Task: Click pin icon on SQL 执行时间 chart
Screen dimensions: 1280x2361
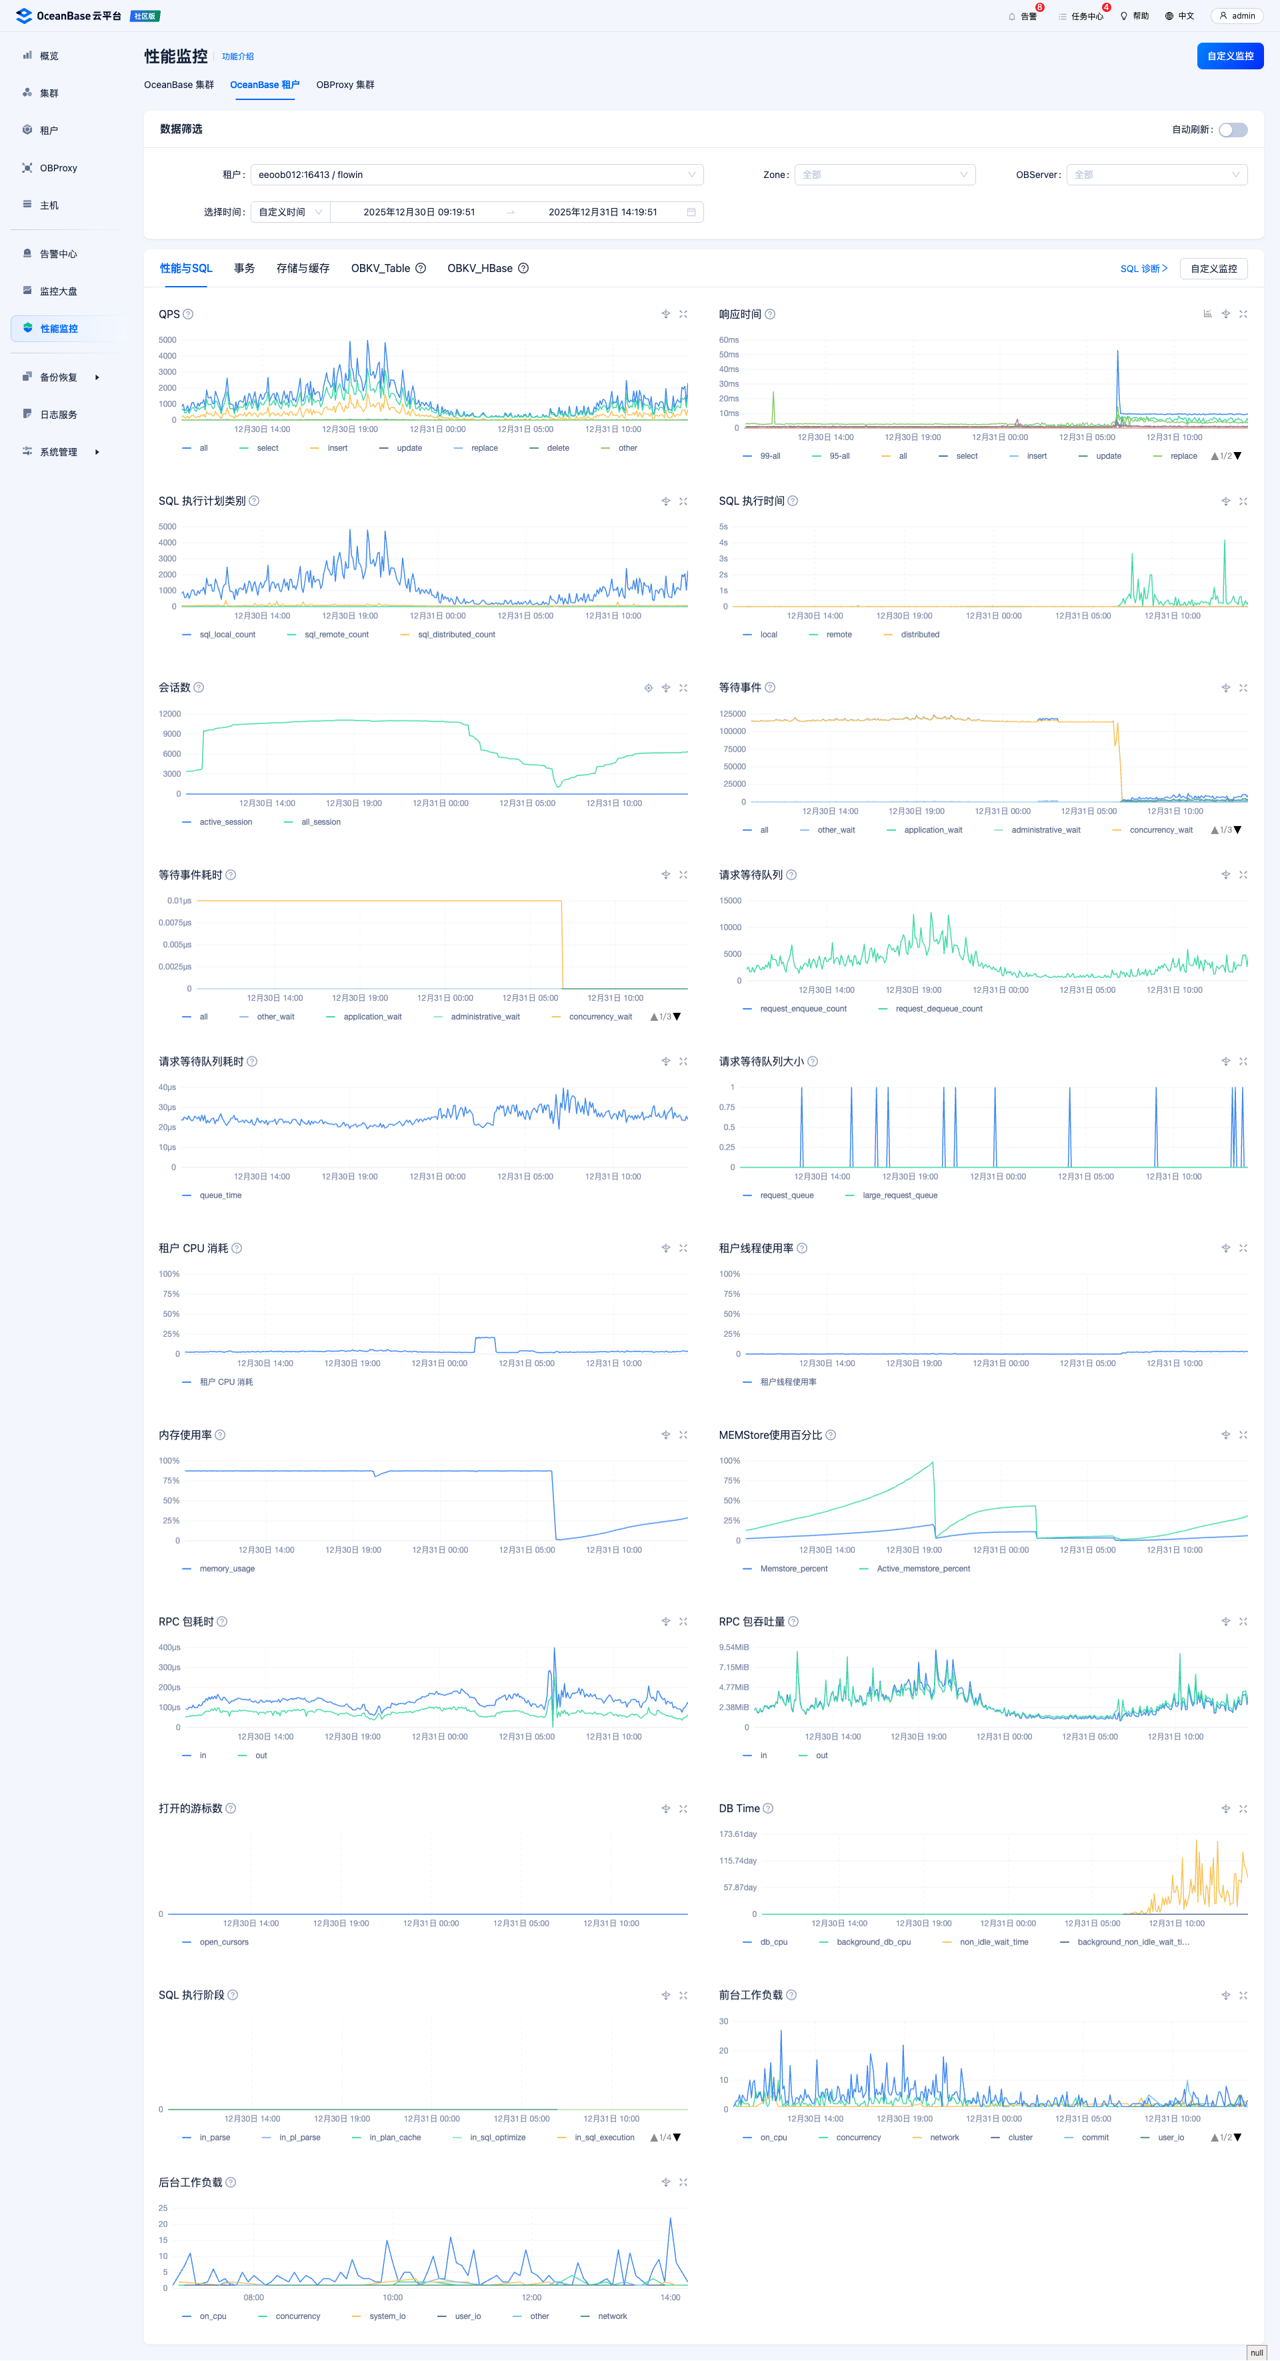Action: pos(1225,501)
